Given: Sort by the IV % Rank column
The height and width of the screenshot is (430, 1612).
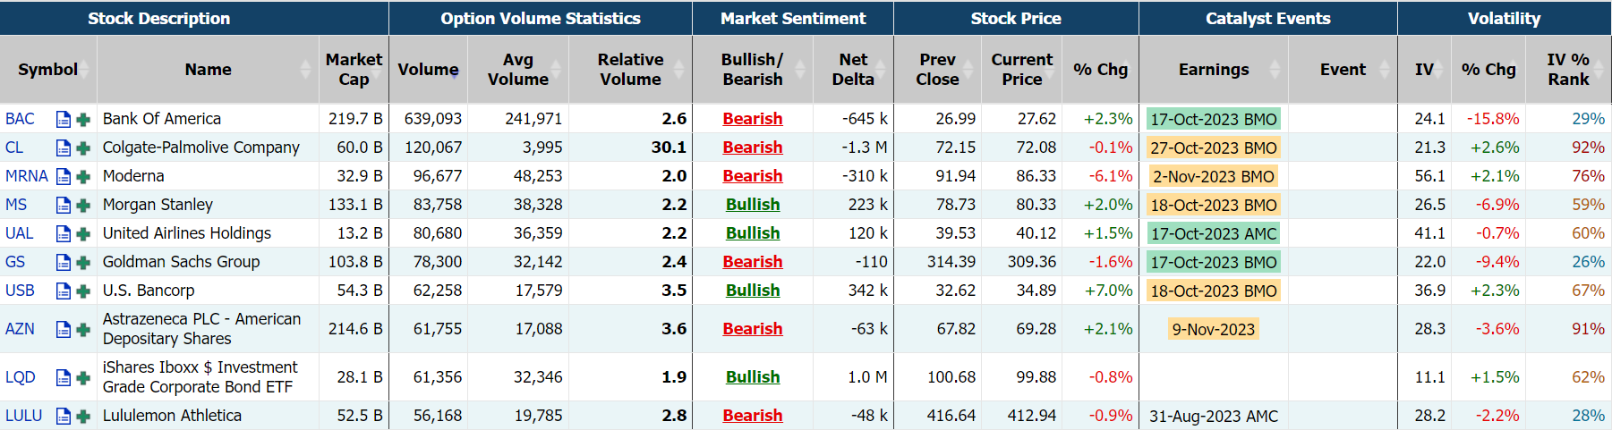Looking at the screenshot, I should [x=1567, y=70].
